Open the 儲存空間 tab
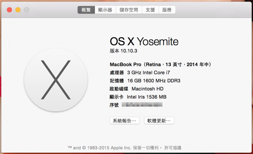Image resolution: width=253 pixels, height=154 pixels. click(x=129, y=10)
